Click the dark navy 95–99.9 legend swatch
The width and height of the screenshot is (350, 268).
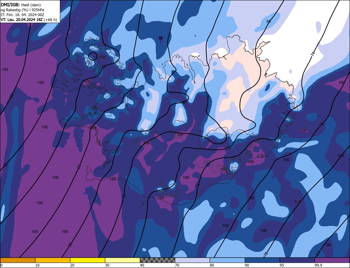coord(297,260)
